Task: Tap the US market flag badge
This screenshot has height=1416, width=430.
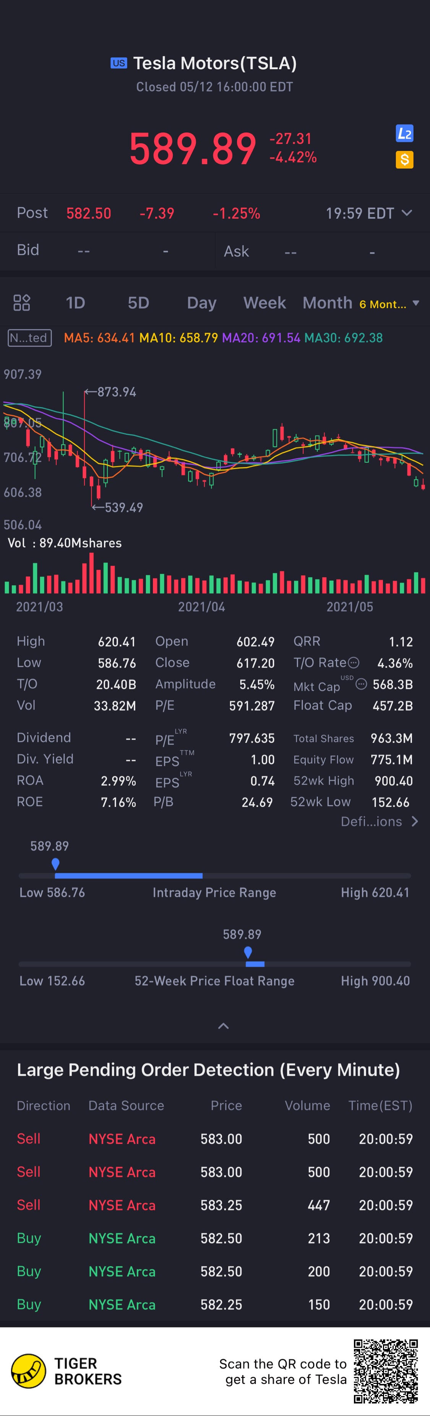Action: tap(118, 63)
